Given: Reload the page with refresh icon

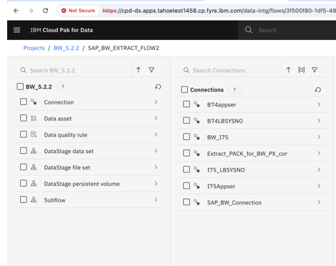Looking at the screenshot, I should coord(45,11).
